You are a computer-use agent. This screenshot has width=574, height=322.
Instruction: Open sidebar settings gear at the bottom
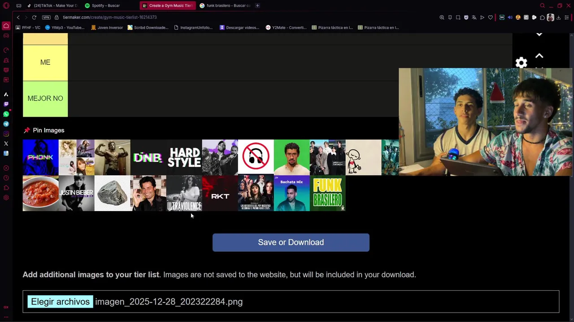(6, 198)
